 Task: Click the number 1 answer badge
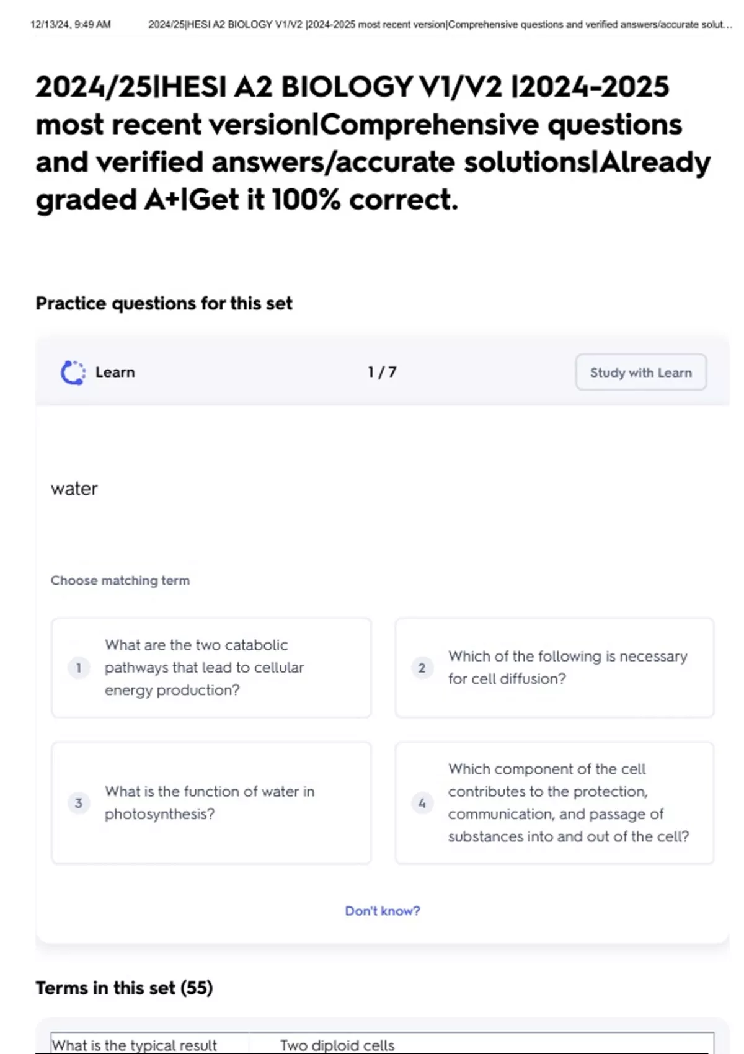pos(79,668)
